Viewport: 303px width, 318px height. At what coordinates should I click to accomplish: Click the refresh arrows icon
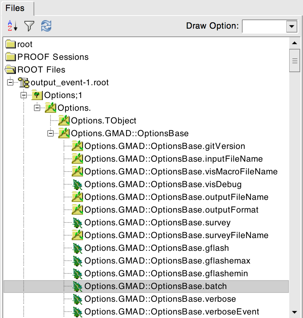point(46,26)
